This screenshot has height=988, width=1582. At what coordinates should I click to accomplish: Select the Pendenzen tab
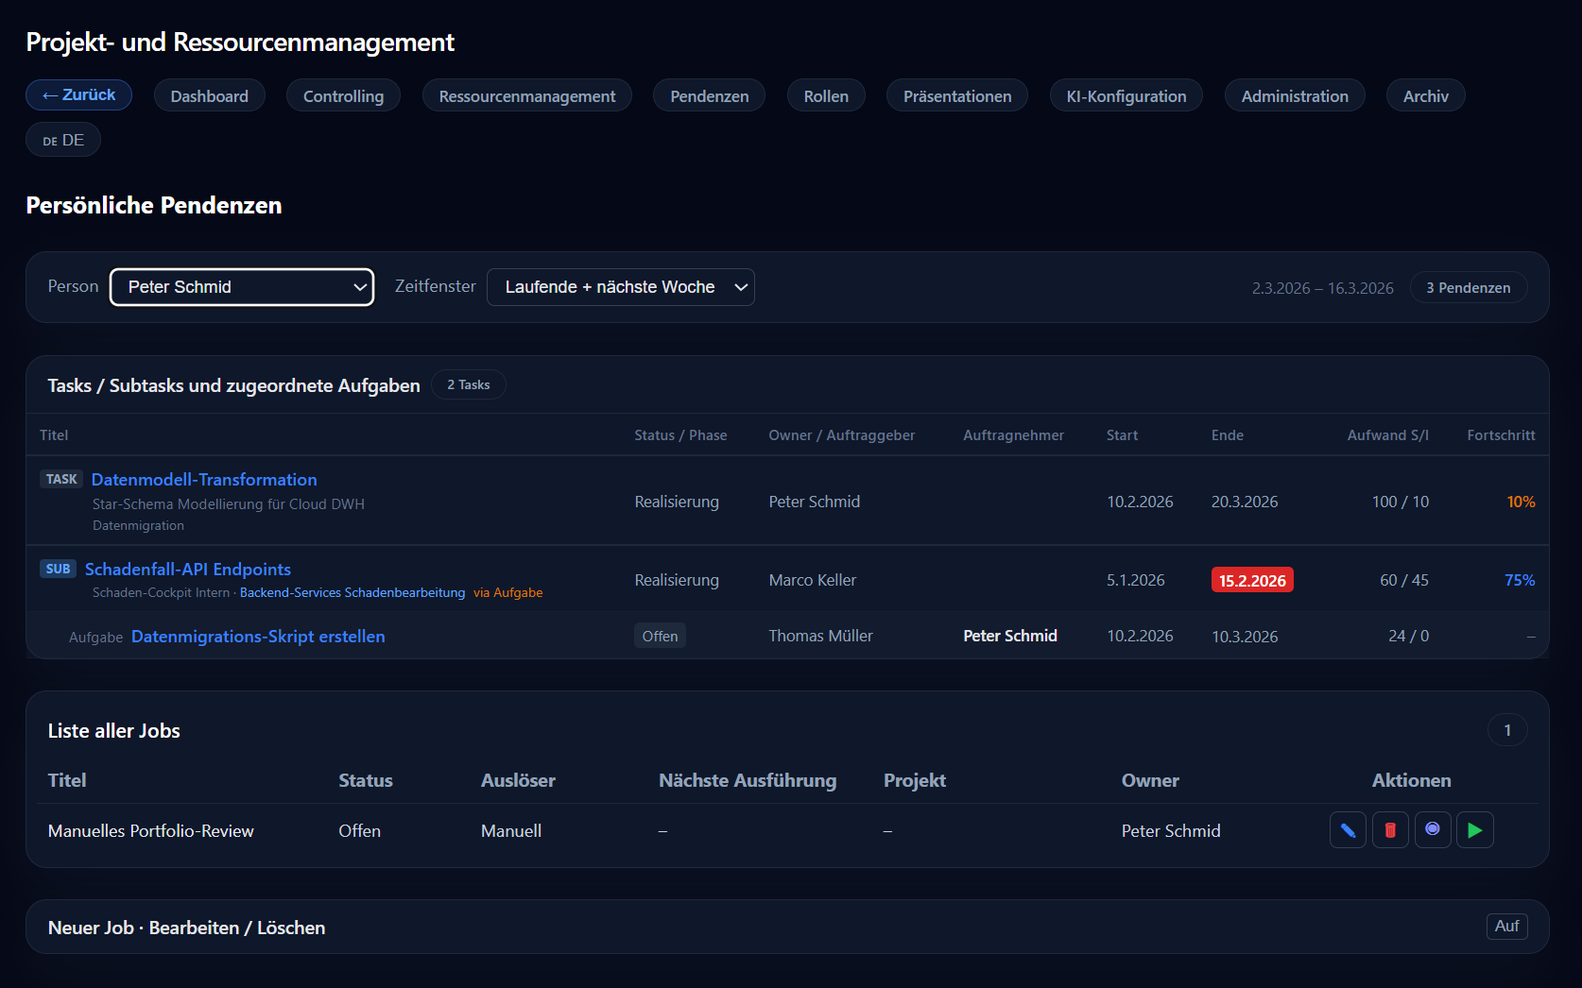tap(710, 96)
